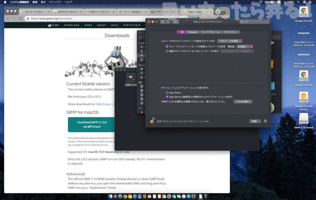Click the padlock icon to lock settings
Viewport: 316px width, 200px height.
[152, 121]
